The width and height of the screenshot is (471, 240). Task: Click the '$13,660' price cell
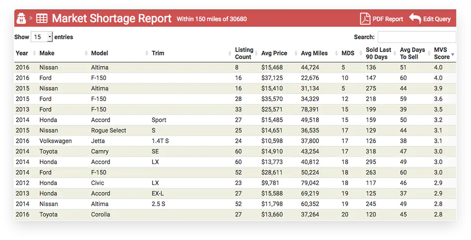click(x=272, y=214)
